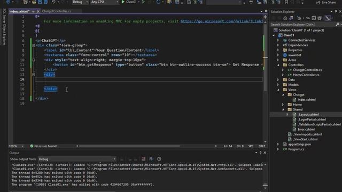Click the Sync with Active Document icon
The width and height of the screenshot is (342, 192).
click(x=308, y=18)
